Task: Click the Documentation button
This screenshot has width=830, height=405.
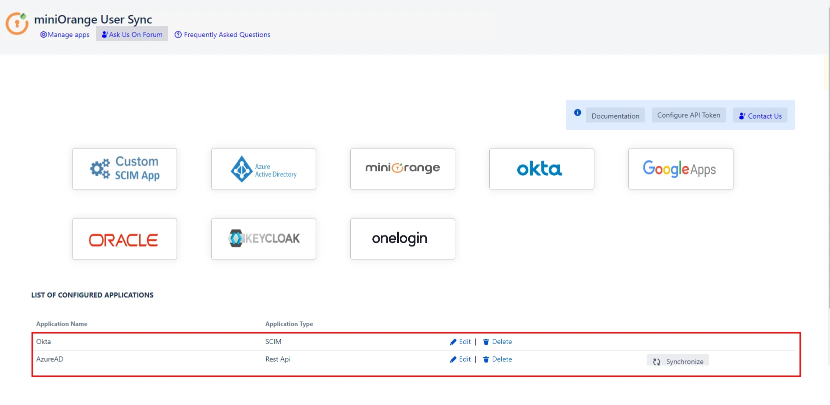Action: [x=615, y=115]
